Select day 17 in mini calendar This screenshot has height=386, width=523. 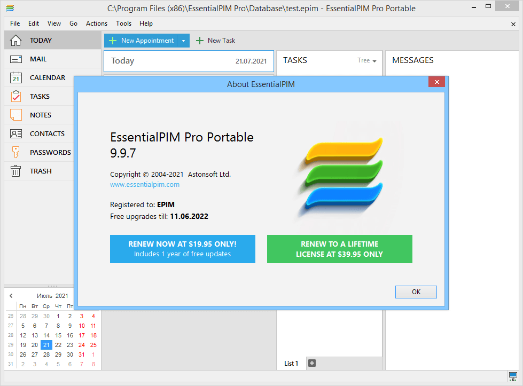82,335
